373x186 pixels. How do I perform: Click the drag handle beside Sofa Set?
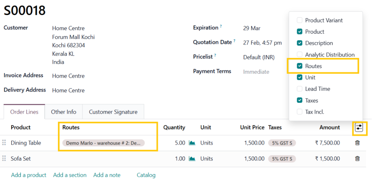click(x=4, y=159)
